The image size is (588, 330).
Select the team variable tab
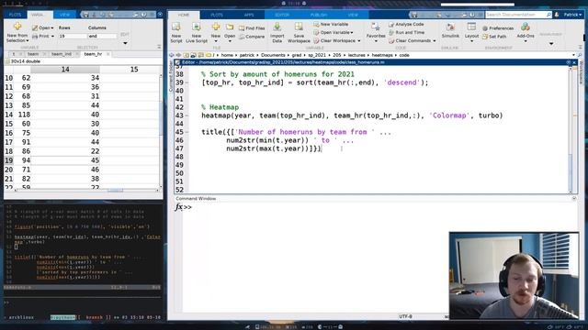click(x=33, y=54)
